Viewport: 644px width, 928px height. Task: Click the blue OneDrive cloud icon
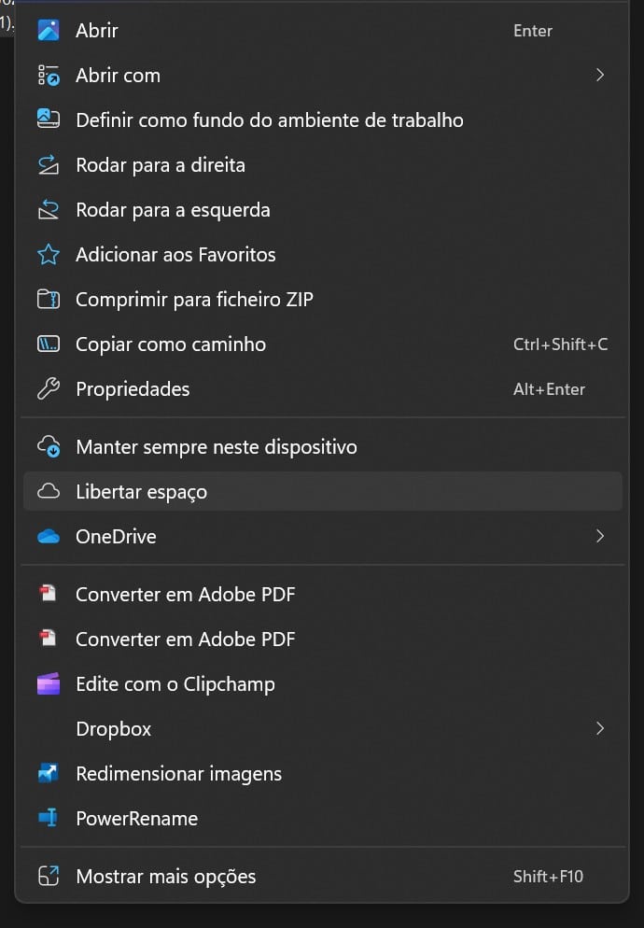click(48, 537)
